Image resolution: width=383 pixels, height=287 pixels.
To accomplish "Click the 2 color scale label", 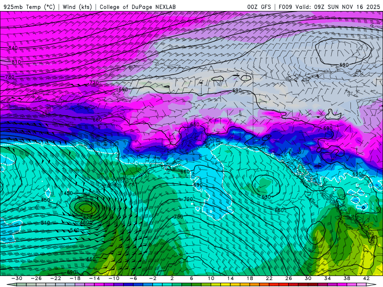I will pos(172,278).
